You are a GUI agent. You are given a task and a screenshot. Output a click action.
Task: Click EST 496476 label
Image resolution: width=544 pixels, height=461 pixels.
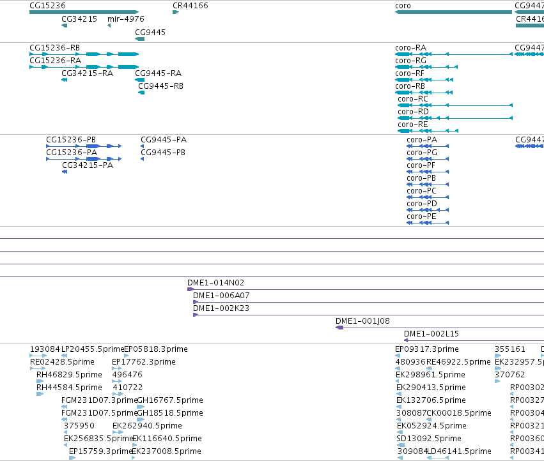tap(127, 375)
